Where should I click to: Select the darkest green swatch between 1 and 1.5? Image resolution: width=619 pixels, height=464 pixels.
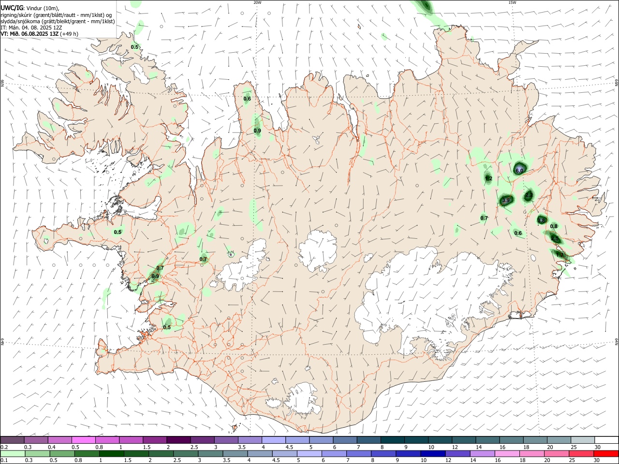point(111,454)
